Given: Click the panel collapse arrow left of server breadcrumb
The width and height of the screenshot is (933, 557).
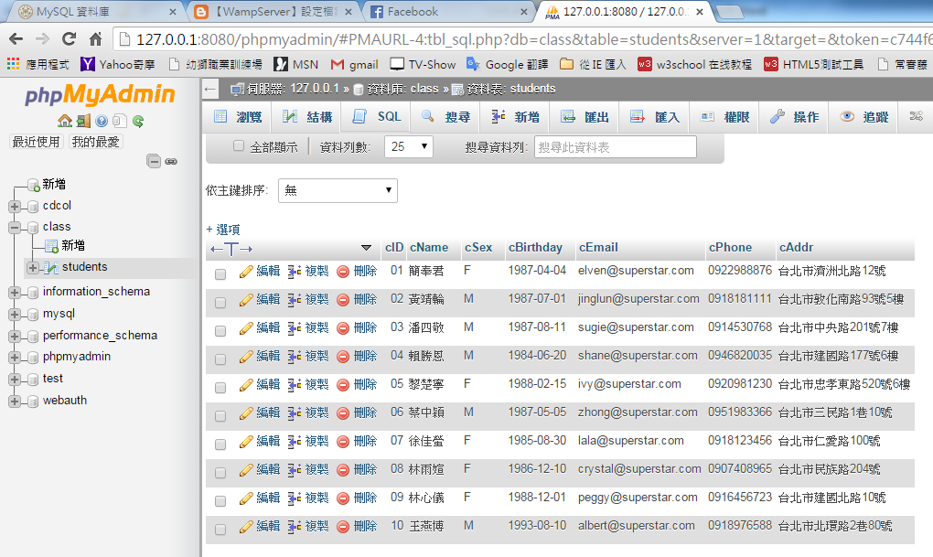Looking at the screenshot, I should tap(210, 90).
